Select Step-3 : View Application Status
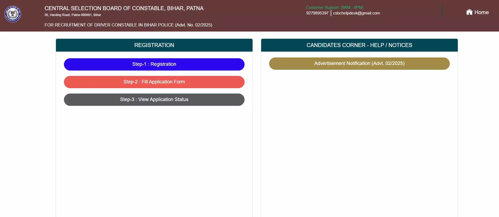499x217 pixels. point(154,100)
